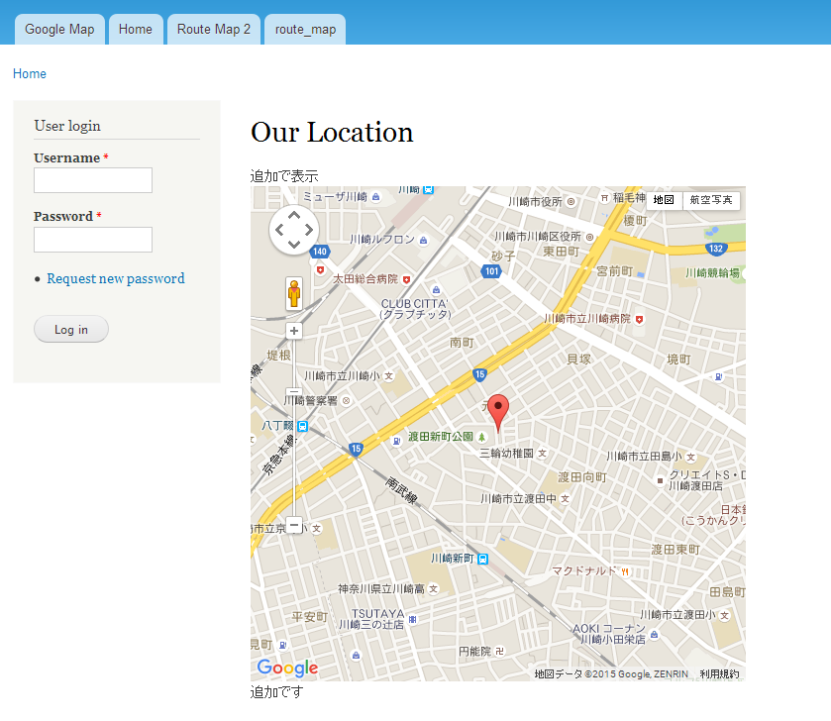The height and width of the screenshot is (721, 831).
Task: Click the Our Location heading
Action: coord(332,133)
